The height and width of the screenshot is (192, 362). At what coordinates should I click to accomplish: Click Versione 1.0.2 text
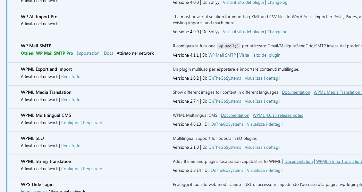pyautogui.click(x=186, y=78)
